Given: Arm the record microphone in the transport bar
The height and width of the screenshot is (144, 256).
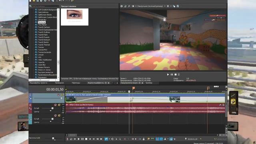Looking at the screenshot, I should [x=68, y=139].
